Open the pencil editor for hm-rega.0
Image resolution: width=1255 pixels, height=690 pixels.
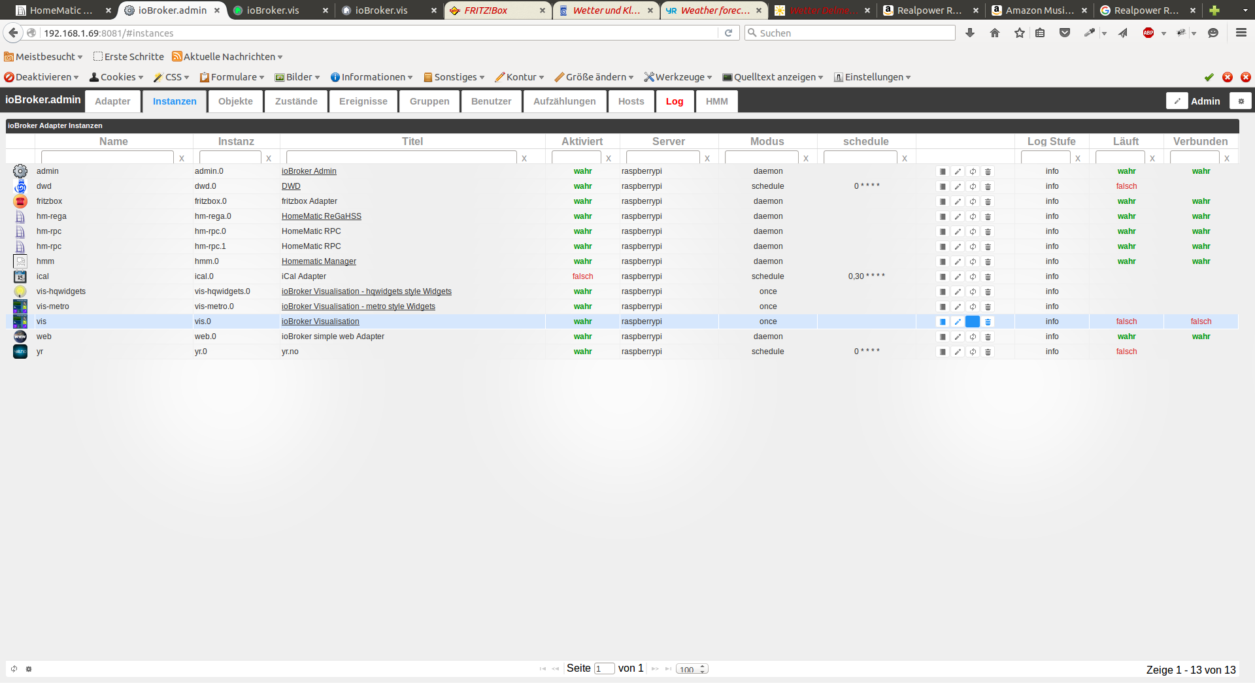click(958, 216)
